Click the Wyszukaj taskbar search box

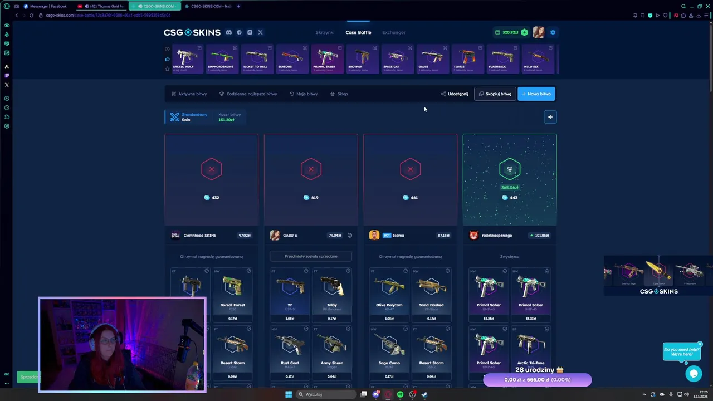[326, 394]
